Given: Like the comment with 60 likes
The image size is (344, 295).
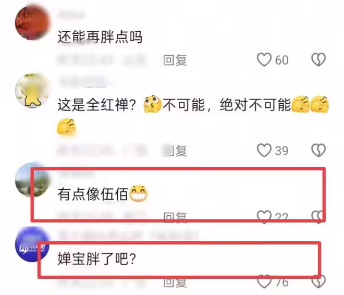Looking at the screenshot, I should pyautogui.click(x=264, y=59).
